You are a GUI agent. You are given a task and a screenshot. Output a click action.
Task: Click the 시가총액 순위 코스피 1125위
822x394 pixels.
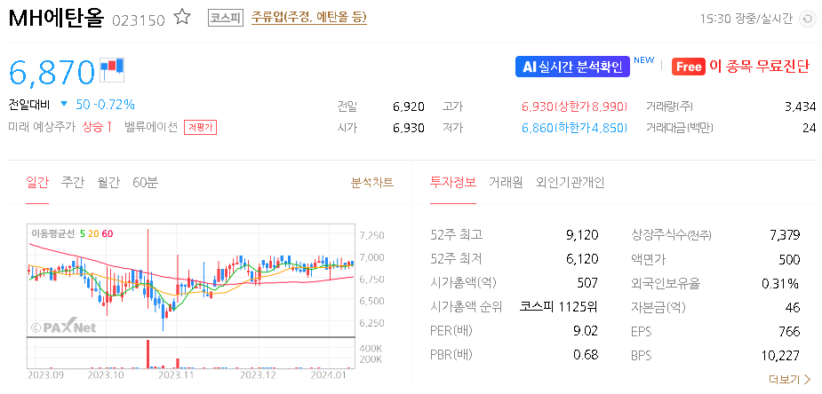click(559, 307)
